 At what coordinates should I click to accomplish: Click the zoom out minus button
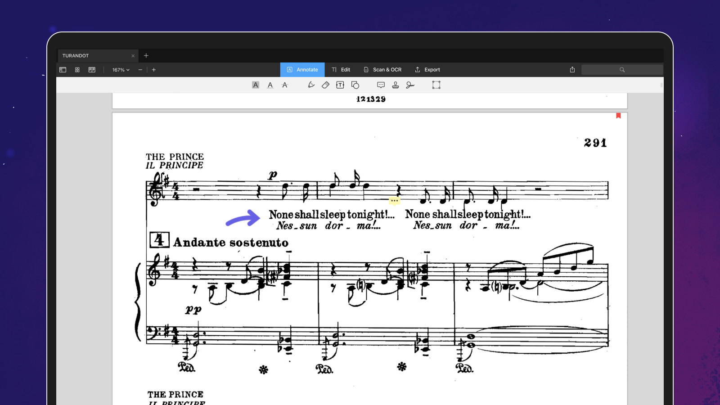coord(140,70)
